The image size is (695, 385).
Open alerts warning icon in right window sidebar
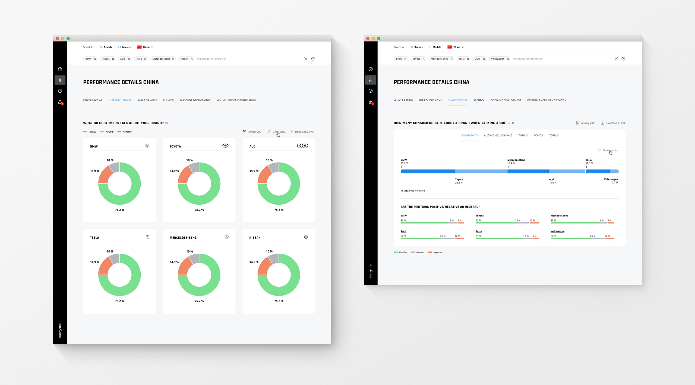[371, 102]
